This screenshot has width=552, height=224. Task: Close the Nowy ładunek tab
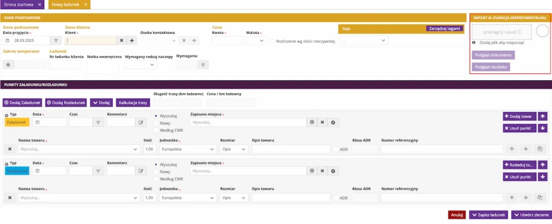(86, 4)
